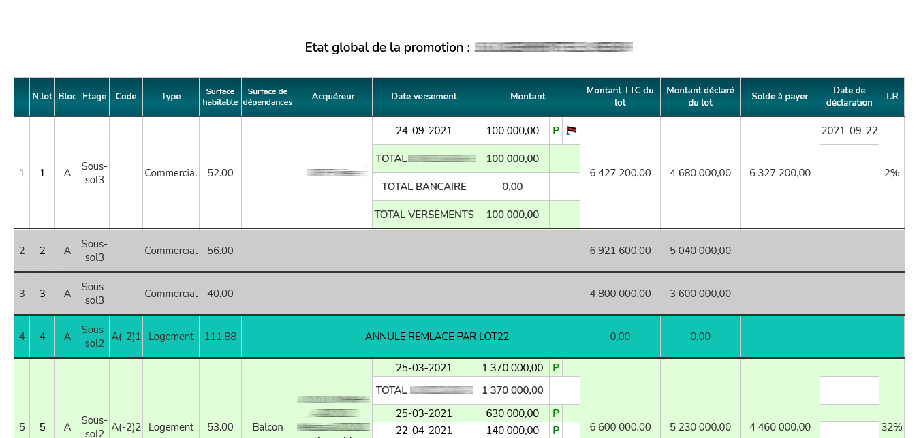
Task: Click the Surface habitable column header
Action: 220,97
